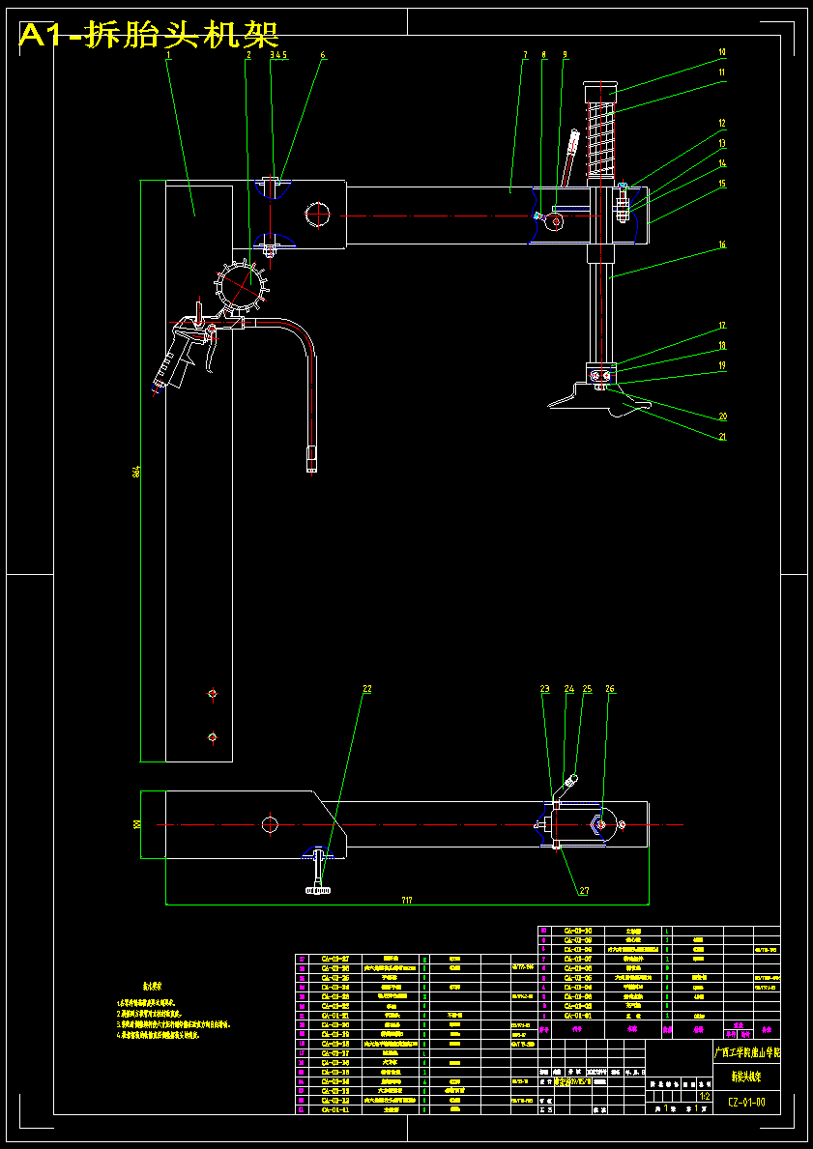
Task: Click callout number 10 near the spring top
Action: pos(722,52)
